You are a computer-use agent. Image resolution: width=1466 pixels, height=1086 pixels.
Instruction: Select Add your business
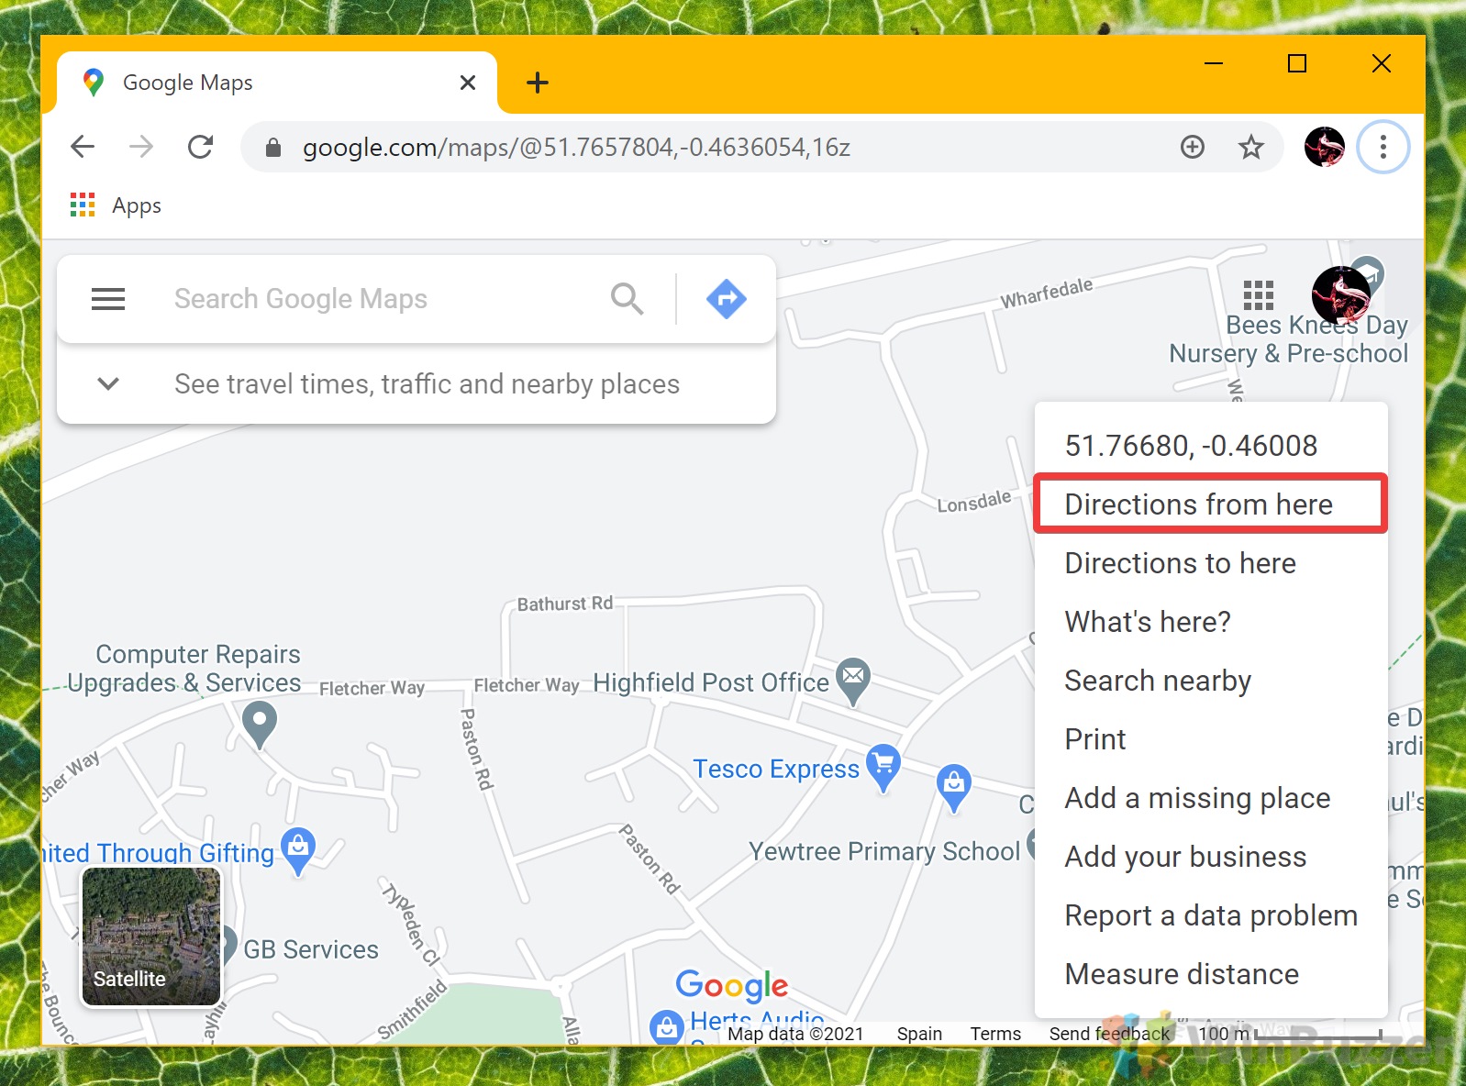click(1210, 856)
